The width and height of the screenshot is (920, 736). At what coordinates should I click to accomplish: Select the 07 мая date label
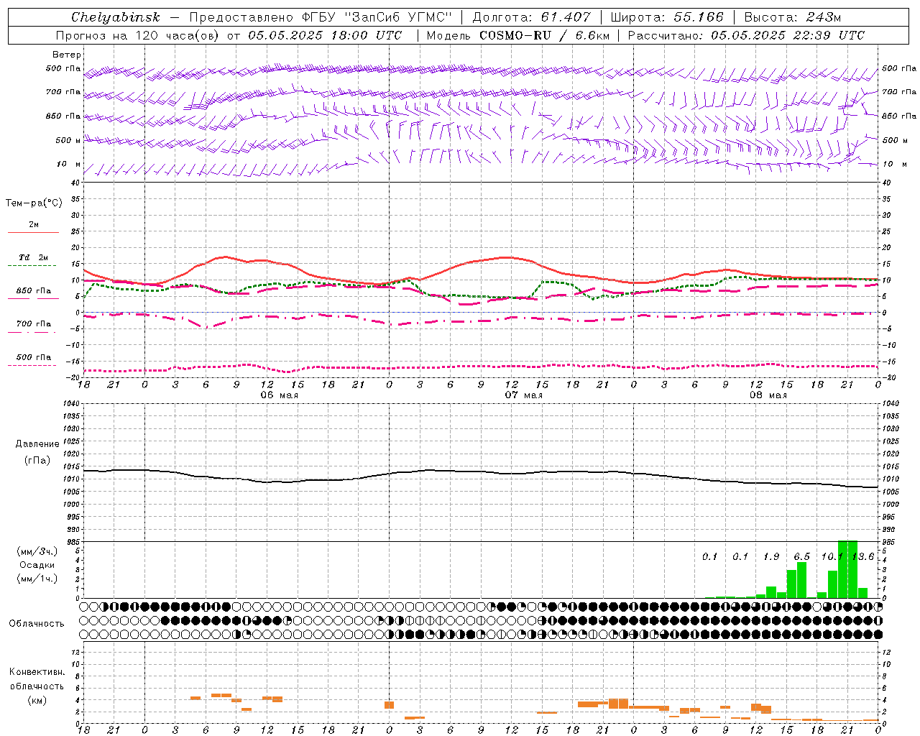pyautogui.click(x=523, y=395)
